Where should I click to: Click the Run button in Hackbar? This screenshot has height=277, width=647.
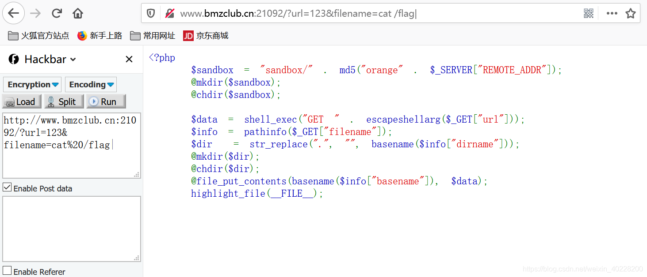coord(106,101)
